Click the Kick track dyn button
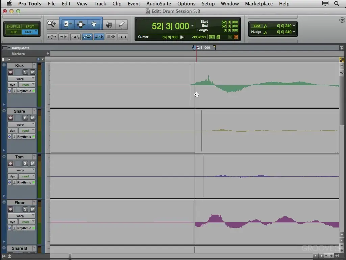 click(13, 85)
